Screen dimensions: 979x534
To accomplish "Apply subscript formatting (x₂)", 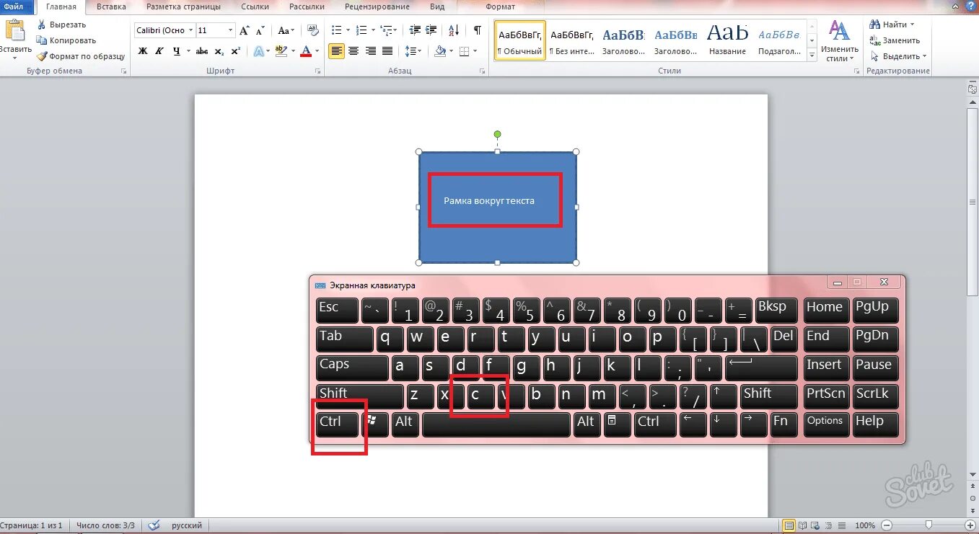I will pos(219,51).
